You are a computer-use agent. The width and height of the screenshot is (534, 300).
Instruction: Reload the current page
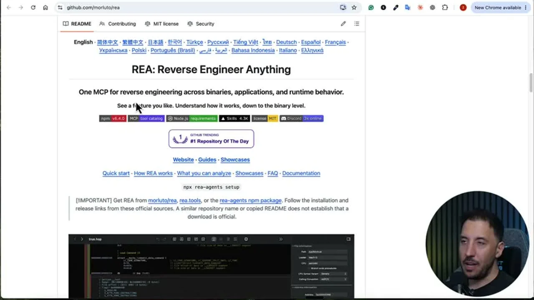click(x=33, y=7)
